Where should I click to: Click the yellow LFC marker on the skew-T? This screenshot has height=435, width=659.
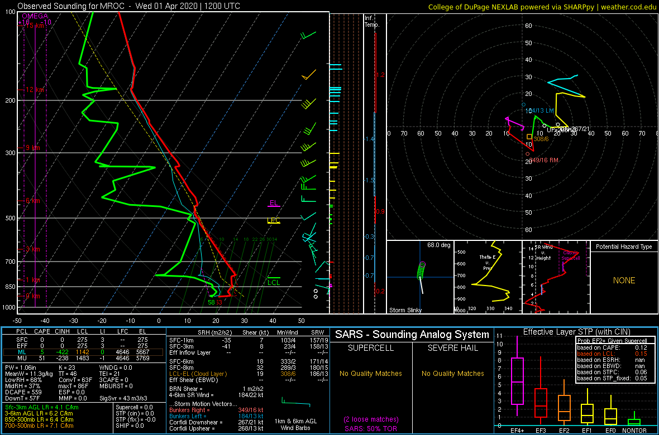point(274,221)
